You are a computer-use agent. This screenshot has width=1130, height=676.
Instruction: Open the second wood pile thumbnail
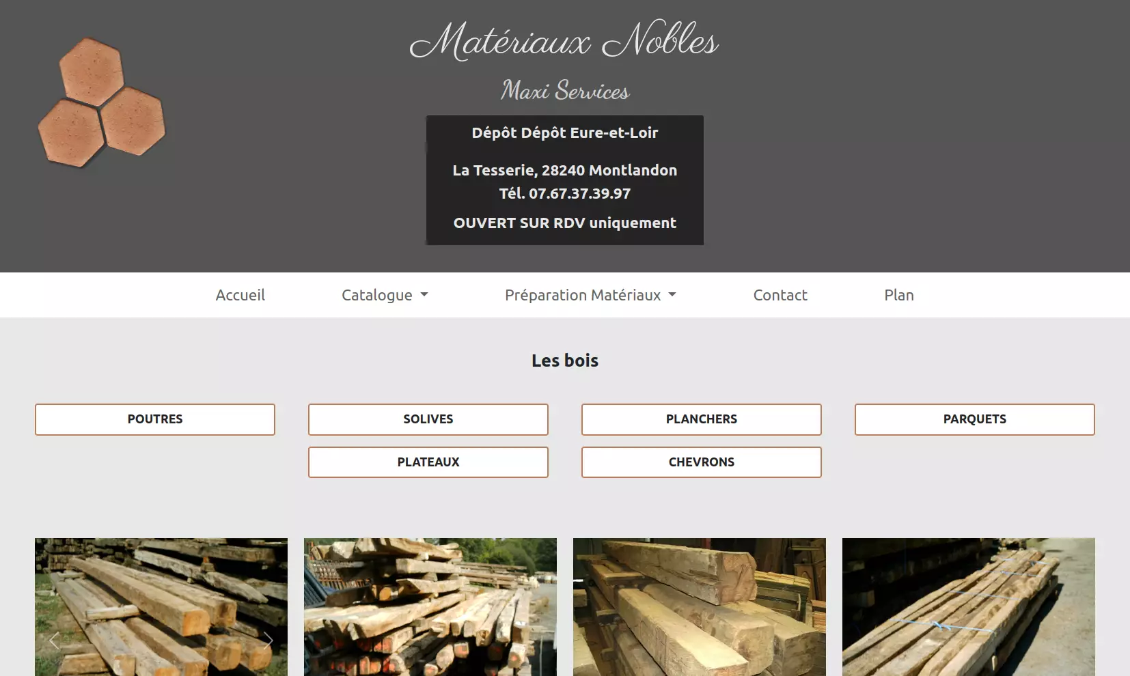tap(430, 607)
